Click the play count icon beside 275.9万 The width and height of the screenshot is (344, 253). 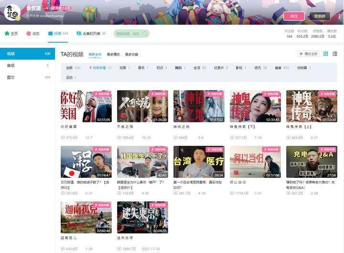63,138
